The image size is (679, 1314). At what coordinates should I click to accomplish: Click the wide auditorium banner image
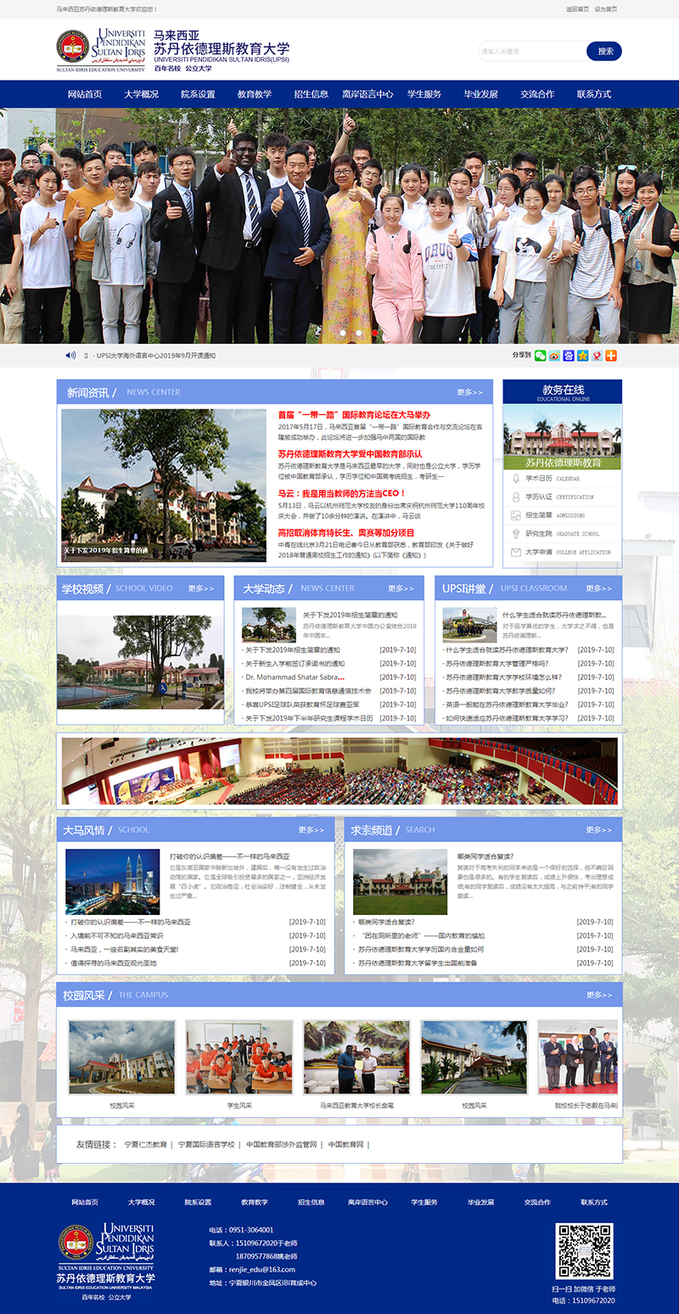(339, 771)
